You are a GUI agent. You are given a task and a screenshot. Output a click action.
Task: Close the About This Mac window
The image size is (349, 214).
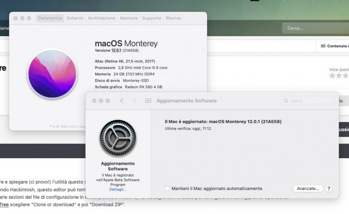coord(16,18)
